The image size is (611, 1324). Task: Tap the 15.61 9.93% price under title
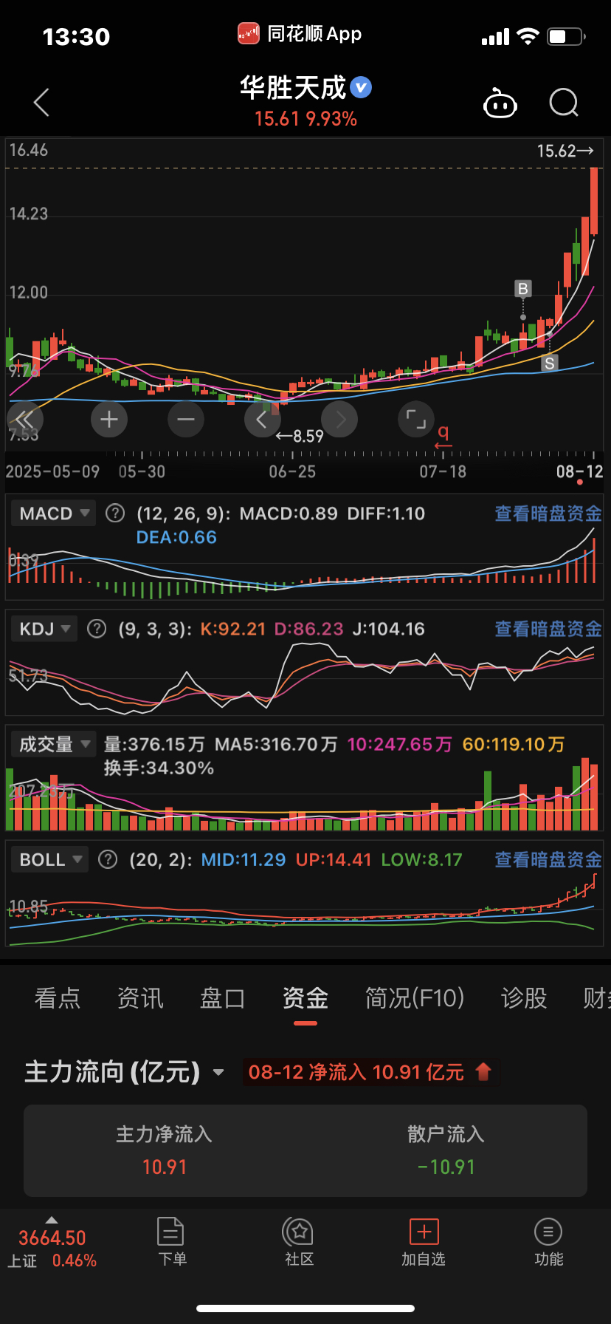point(305,119)
